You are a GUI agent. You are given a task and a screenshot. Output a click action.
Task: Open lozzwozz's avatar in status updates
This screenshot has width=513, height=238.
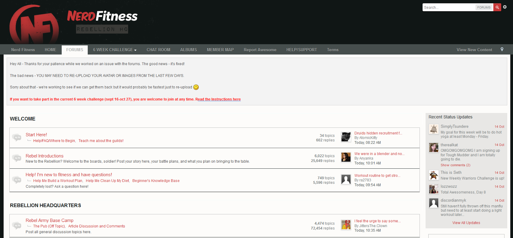434,189
